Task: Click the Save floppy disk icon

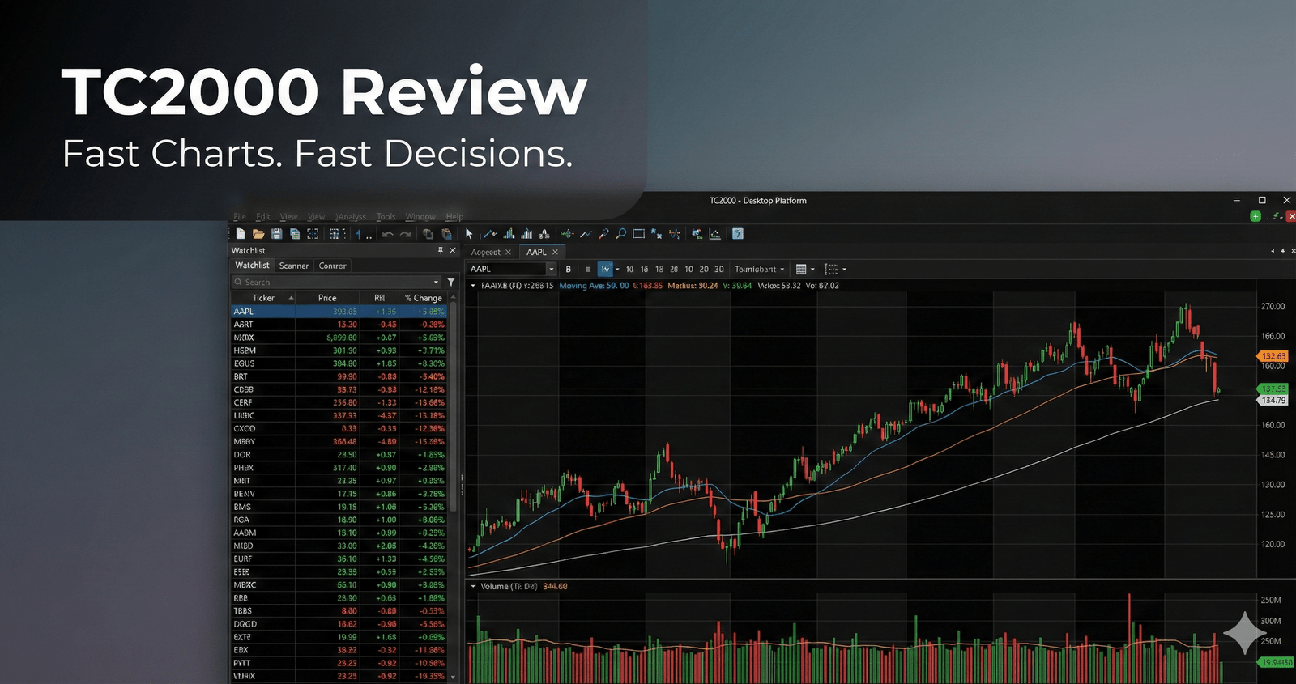Action: (276, 234)
